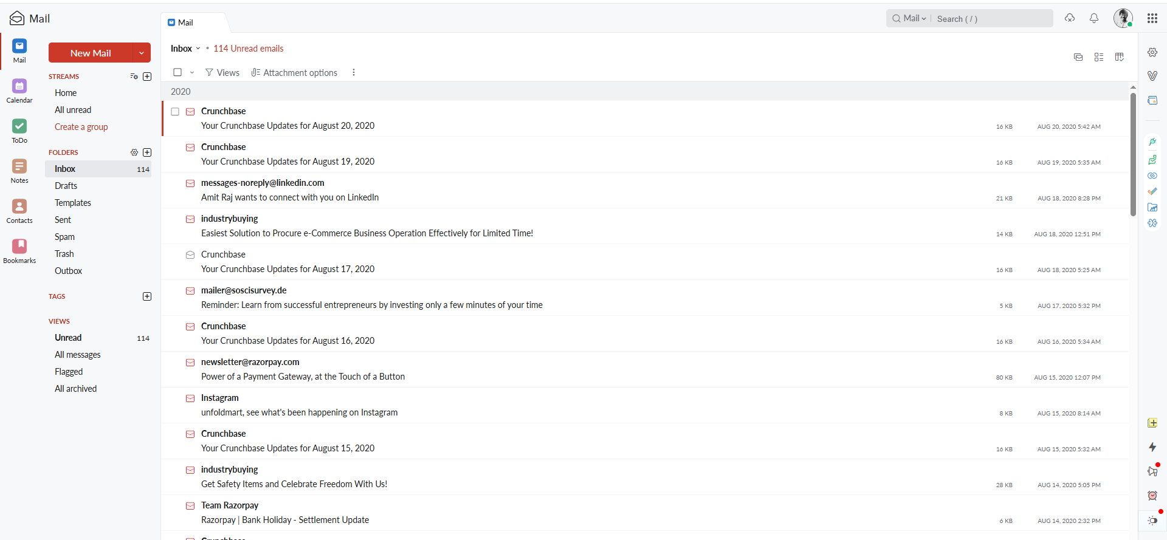Toggle read status of Crunchbase August 17 email
The width and height of the screenshot is (1167, 540).
click(x=190, y=255)
